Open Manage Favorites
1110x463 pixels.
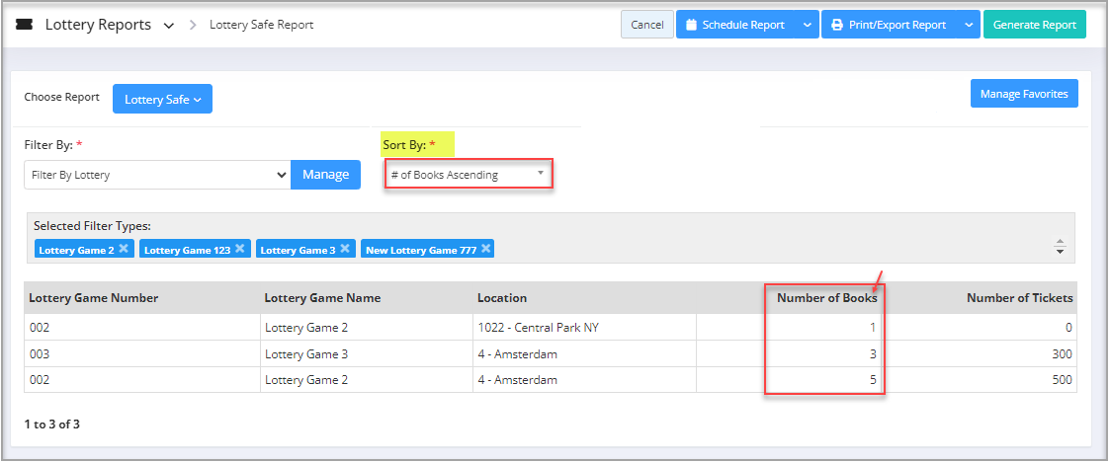[x=1023, y=94]
